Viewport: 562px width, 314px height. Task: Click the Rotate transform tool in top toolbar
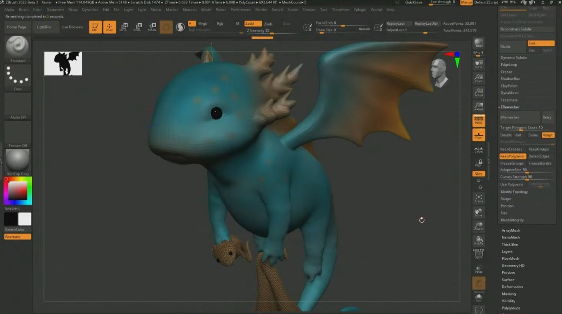pyautogui.click(x=152, y=27)
